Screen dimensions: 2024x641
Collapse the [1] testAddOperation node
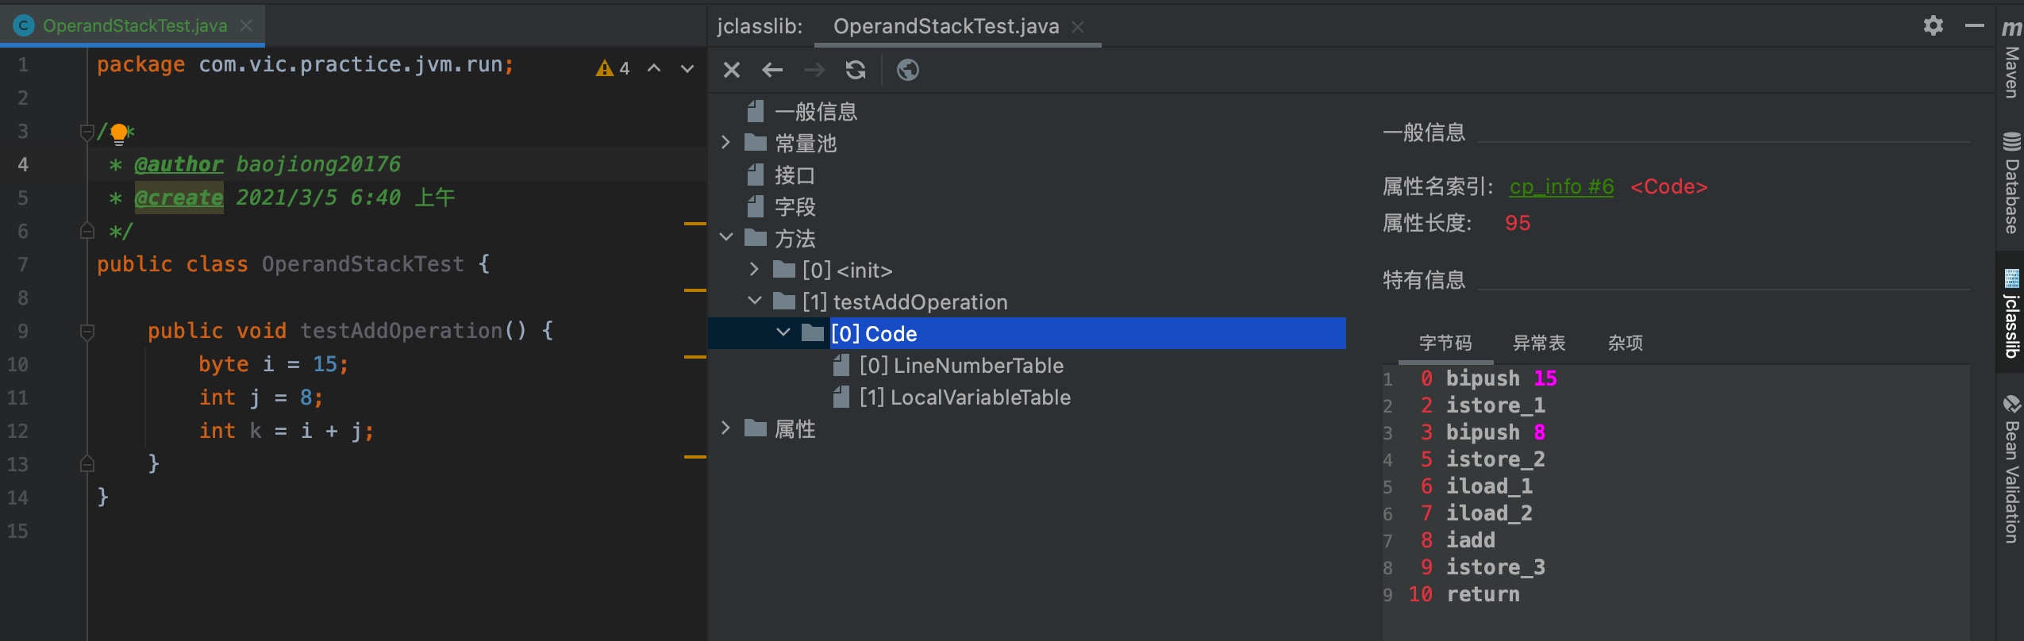click(x=754, y=301)
